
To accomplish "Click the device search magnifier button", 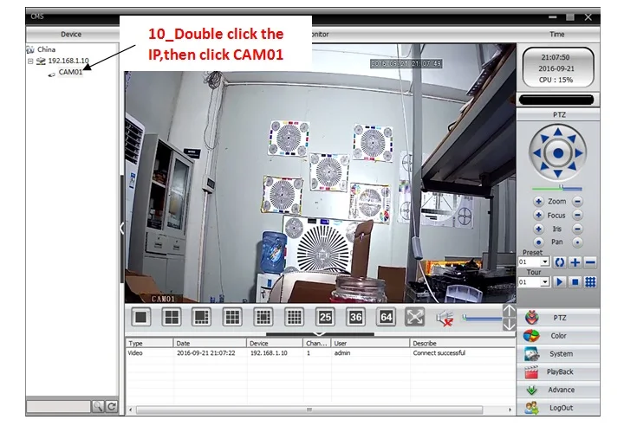I will click(98, 406).
